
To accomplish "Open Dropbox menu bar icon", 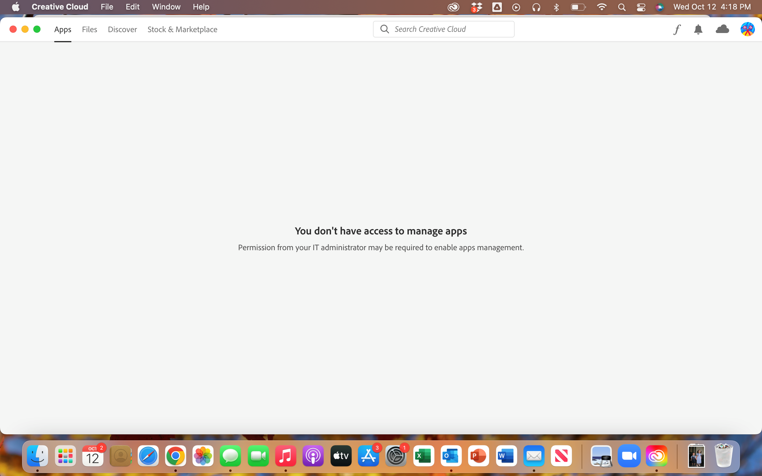I will pyautogui.click(x=477, y=7).
